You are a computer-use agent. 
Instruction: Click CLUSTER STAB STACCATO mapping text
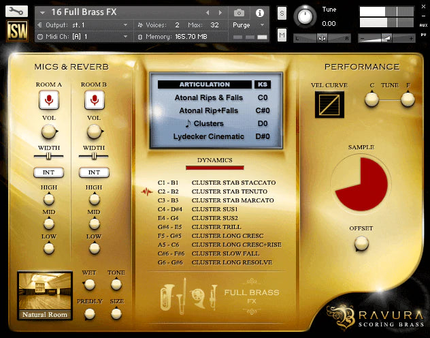233,183
